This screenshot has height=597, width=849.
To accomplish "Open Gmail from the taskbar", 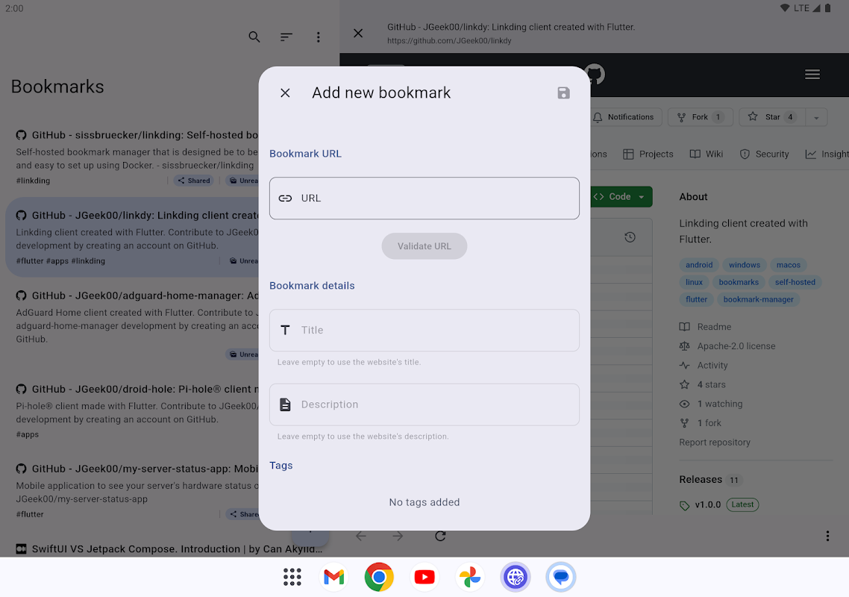I will pos(333,577).
